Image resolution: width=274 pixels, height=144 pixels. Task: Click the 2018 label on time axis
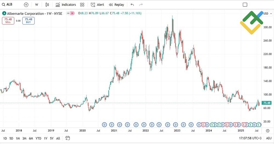[19, 131]
